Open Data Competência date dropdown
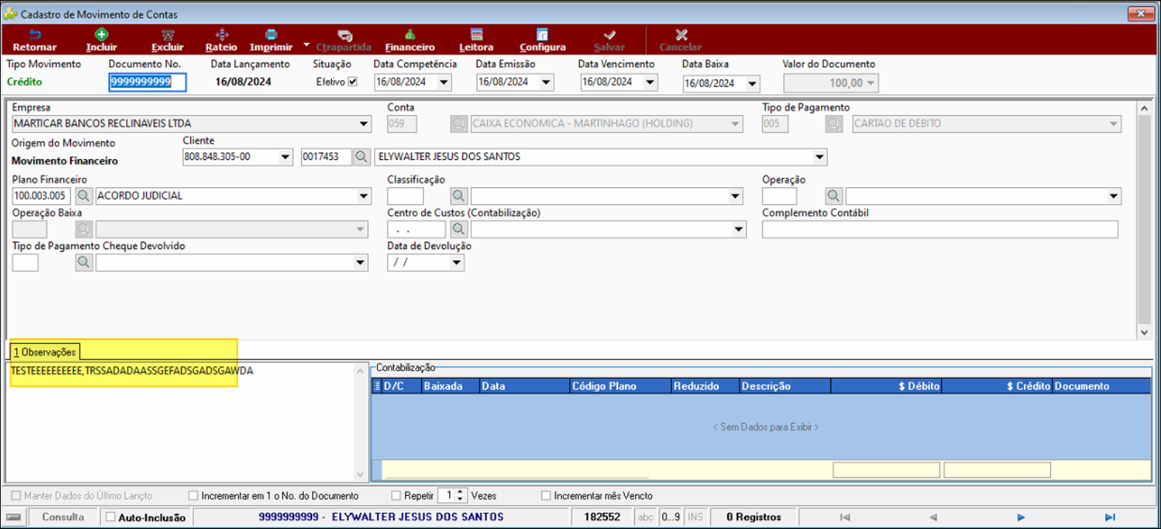Image resolution: width=1161 pixels, height=529 pixels. pyautogui.click(x=444, y=83)
